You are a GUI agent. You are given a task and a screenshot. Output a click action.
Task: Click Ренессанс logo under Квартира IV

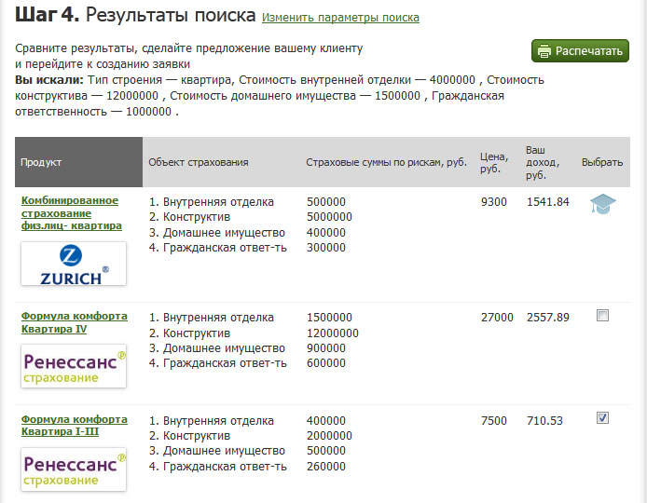pos(73,366)
